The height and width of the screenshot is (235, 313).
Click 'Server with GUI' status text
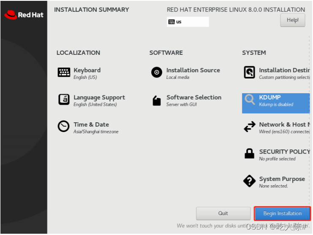coord(182,105)
